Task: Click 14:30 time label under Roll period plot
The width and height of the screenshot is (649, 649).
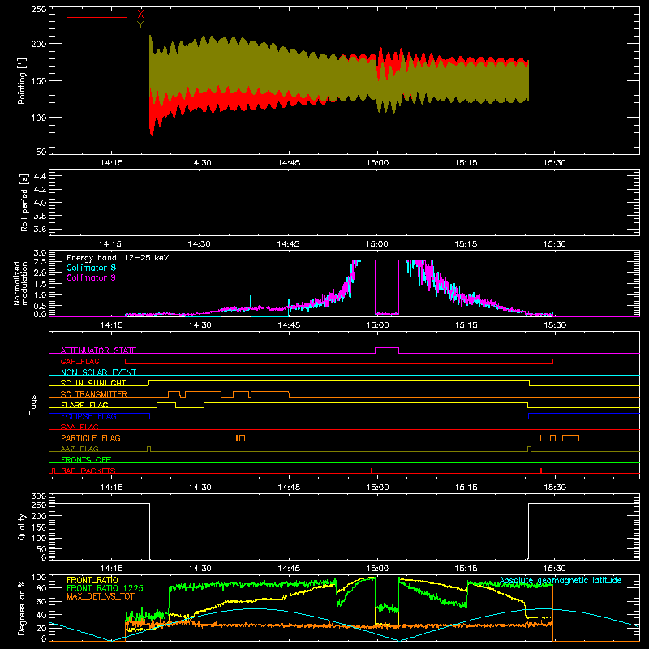Action: pyautogui.click(x=199, y=244)
